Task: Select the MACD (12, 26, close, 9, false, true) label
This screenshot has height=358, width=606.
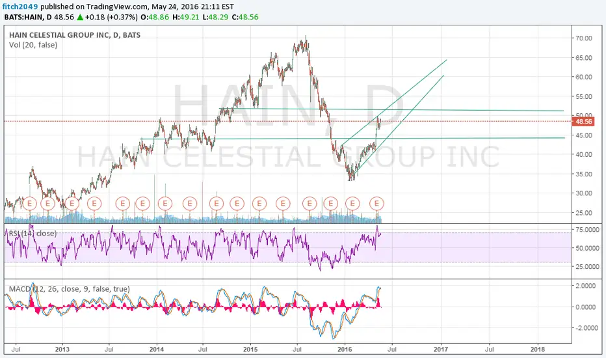Action: point(69,289)
